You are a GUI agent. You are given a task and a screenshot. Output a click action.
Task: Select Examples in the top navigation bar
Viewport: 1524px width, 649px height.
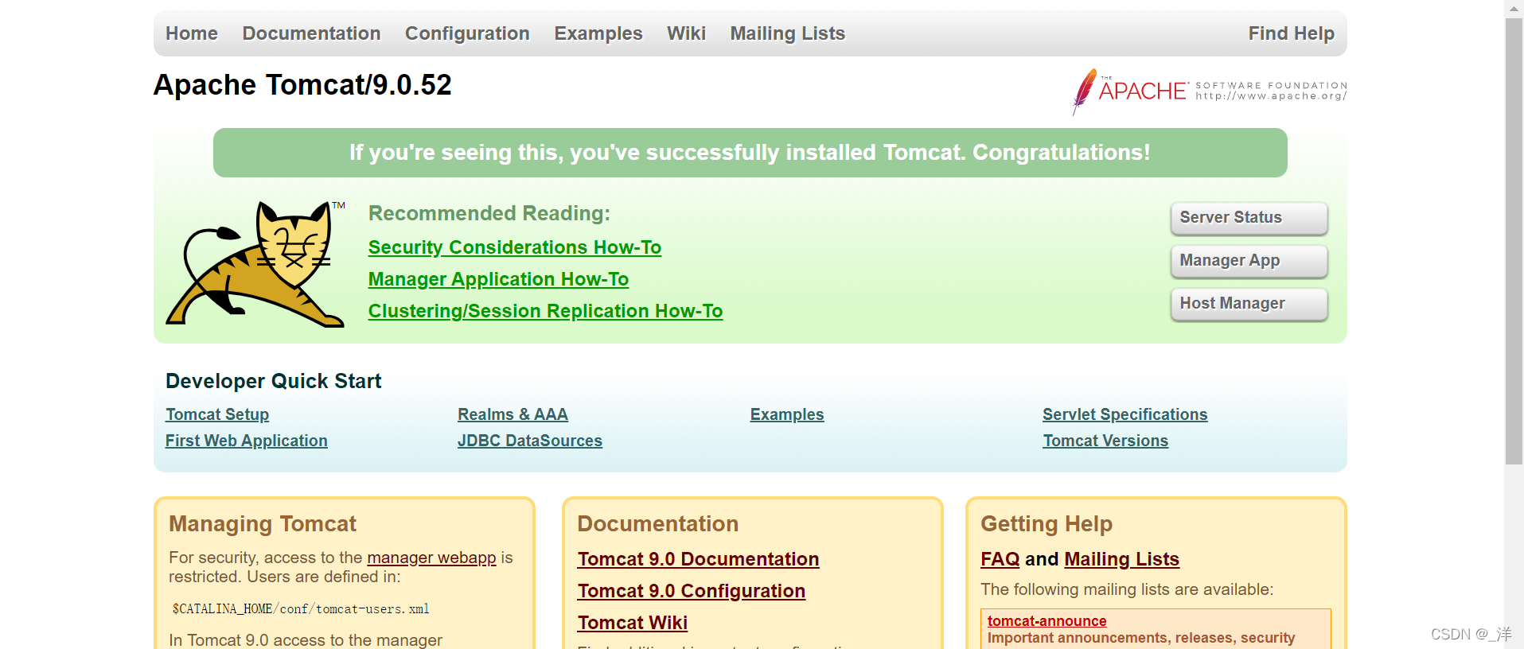(598, 33)
